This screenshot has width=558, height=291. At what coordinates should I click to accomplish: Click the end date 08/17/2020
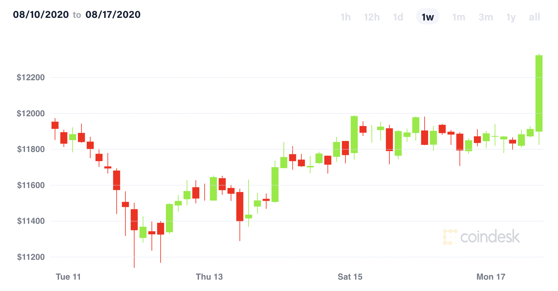(113, 15)
